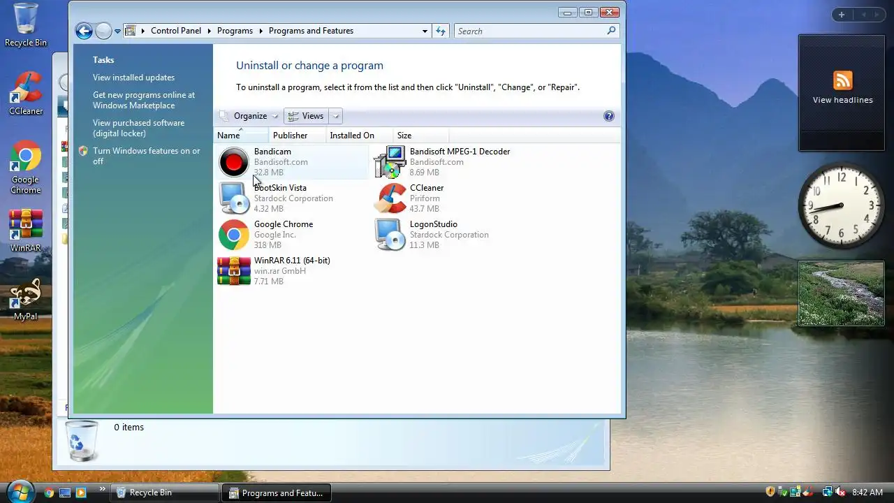Click Turn Windows features on or off

pyautogui.click(x=147, y=156)
